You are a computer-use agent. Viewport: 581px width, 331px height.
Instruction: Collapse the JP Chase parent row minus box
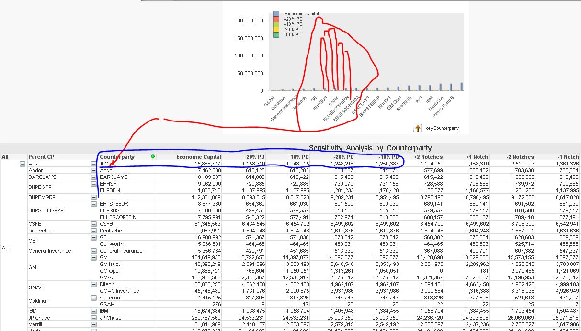94,318
